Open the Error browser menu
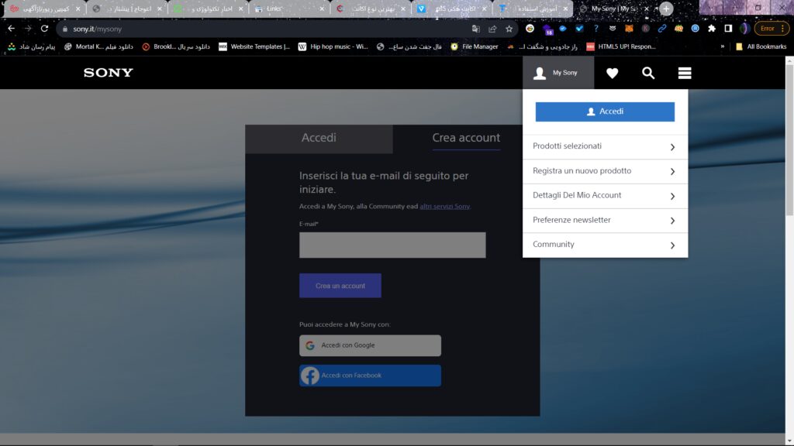The image size is (794, 446). [772, 29]
